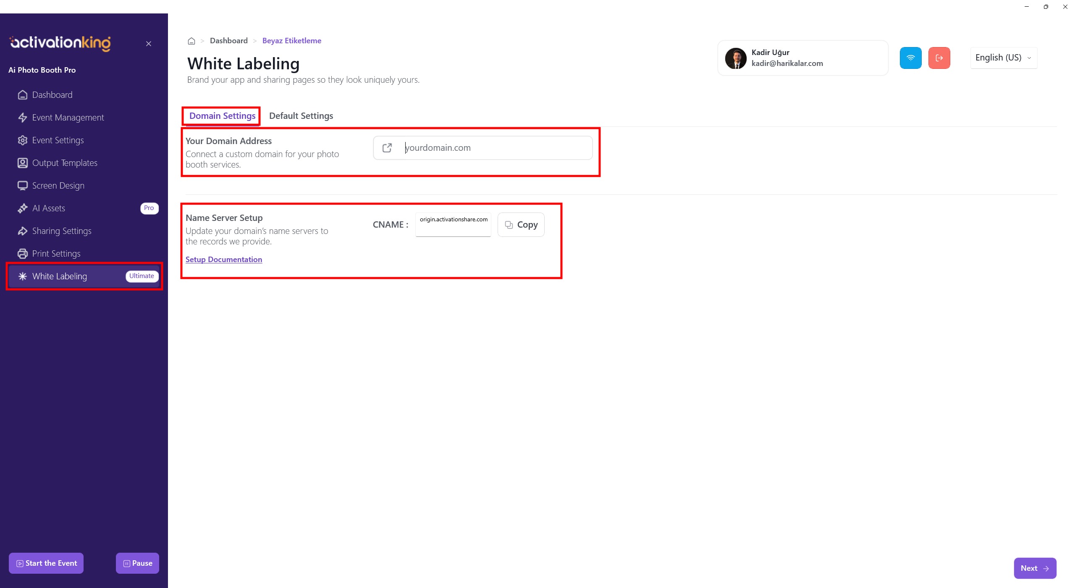Open AI Assets from sidebar
Viewport: 1075px width, 588px height.
click(49, 208)
